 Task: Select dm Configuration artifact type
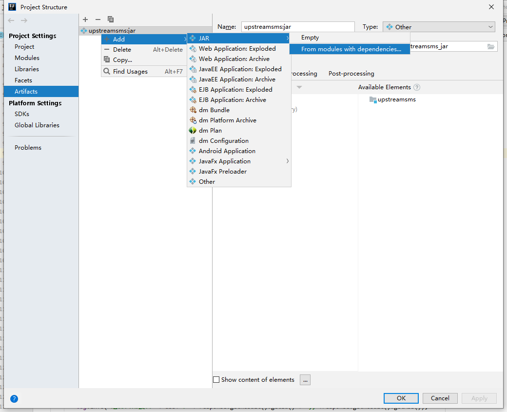point(239,141)
